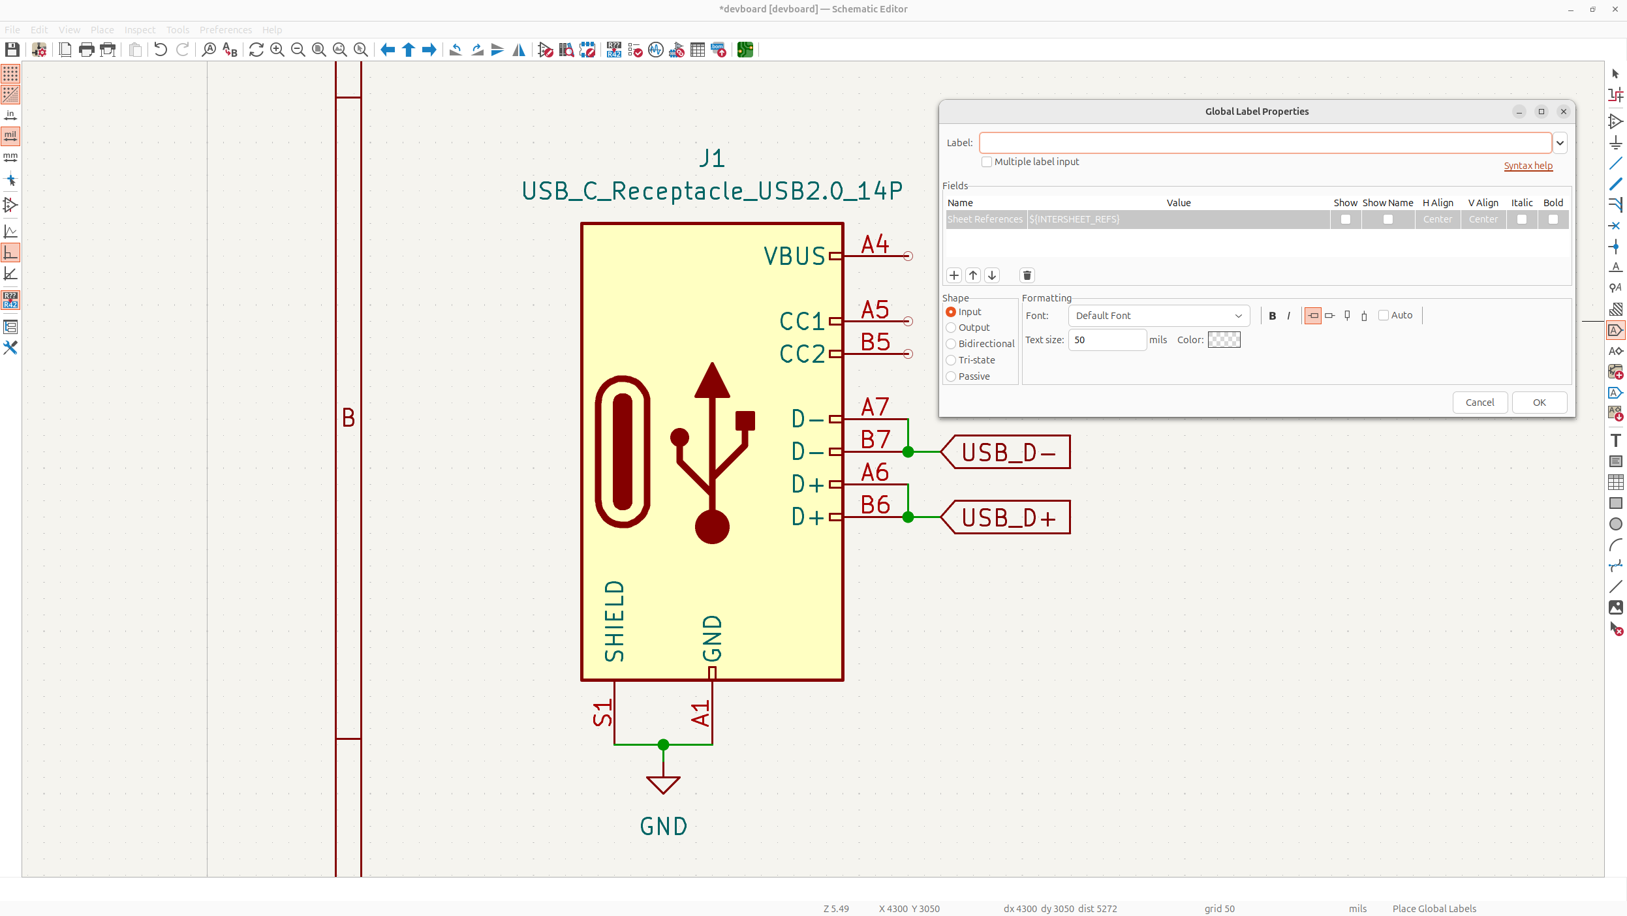Image resolution: width=1627 pixels, height=916 pixels.
Task: Enable Multiple label input checkbox
Action: coord(987,162)
